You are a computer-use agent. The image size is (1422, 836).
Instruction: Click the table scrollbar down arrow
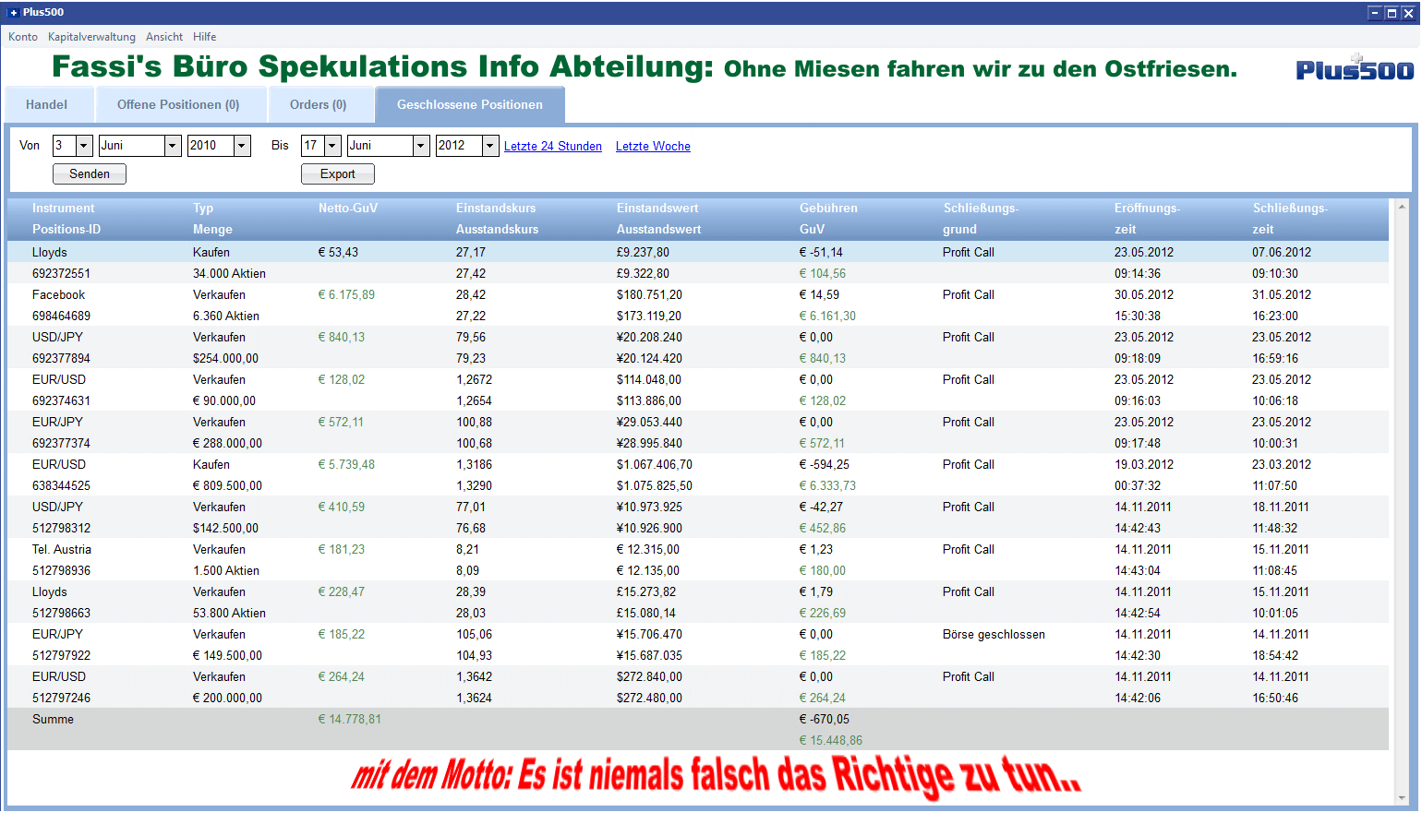[1402, 798]
